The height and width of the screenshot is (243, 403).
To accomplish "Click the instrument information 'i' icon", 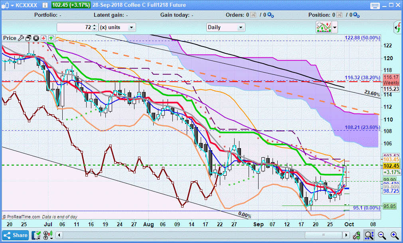I will pos(45,5).
